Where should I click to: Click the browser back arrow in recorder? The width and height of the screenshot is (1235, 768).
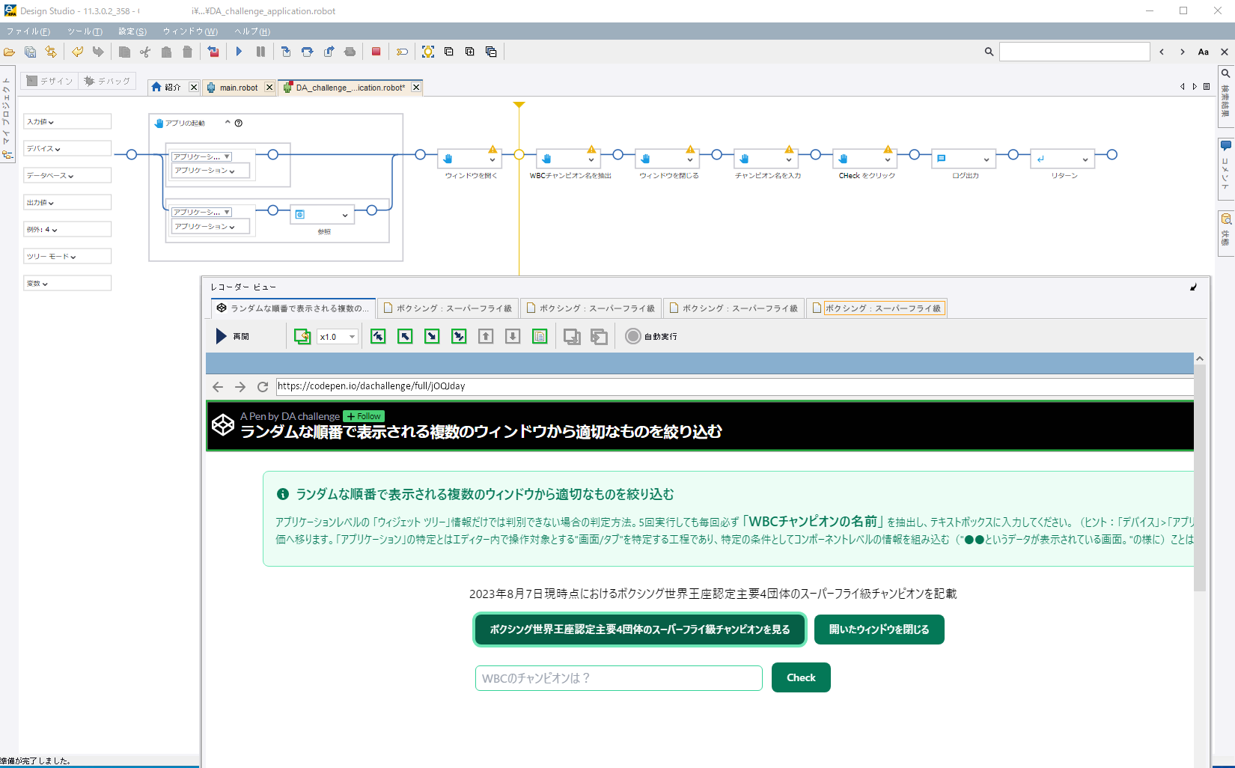pos(218,387)
